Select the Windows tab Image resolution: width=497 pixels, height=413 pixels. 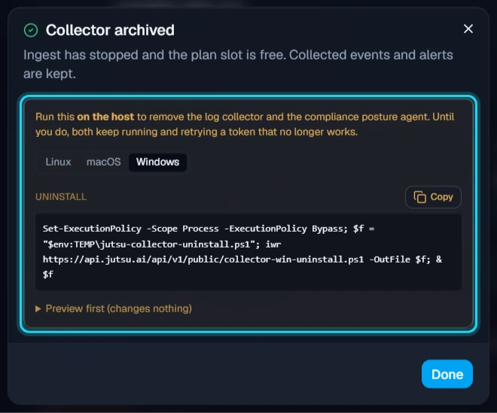coord(157,162)
